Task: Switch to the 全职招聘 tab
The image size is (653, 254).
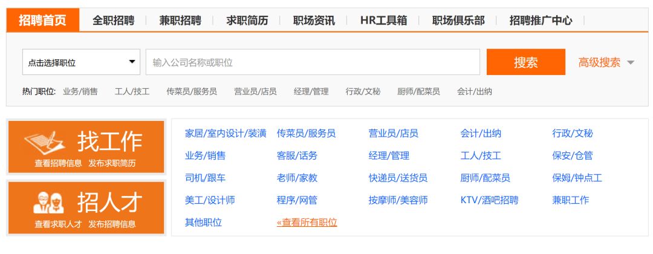Action: [113, 21]
